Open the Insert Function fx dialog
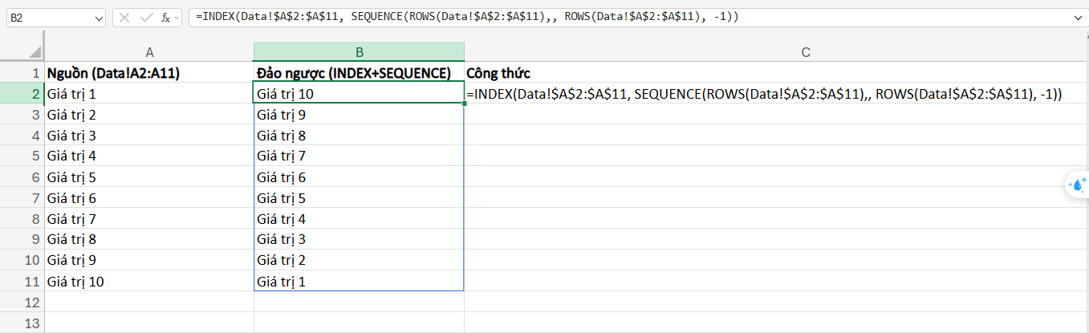 tap(165, 17)
